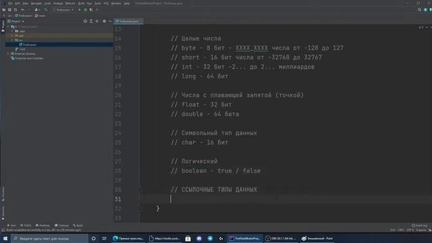432x243 pixels.
Task: Open the Problems tool window button
Action: coord(43,225)
